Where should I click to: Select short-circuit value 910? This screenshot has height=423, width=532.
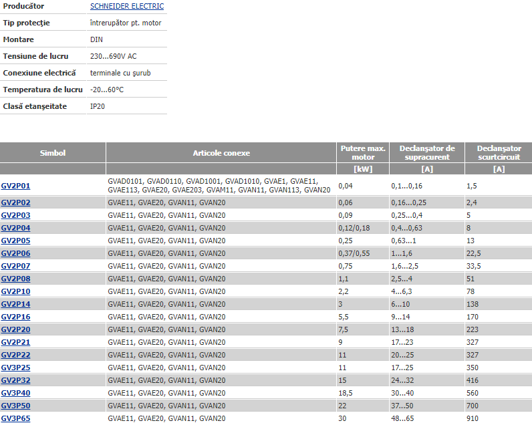[473, 418]
